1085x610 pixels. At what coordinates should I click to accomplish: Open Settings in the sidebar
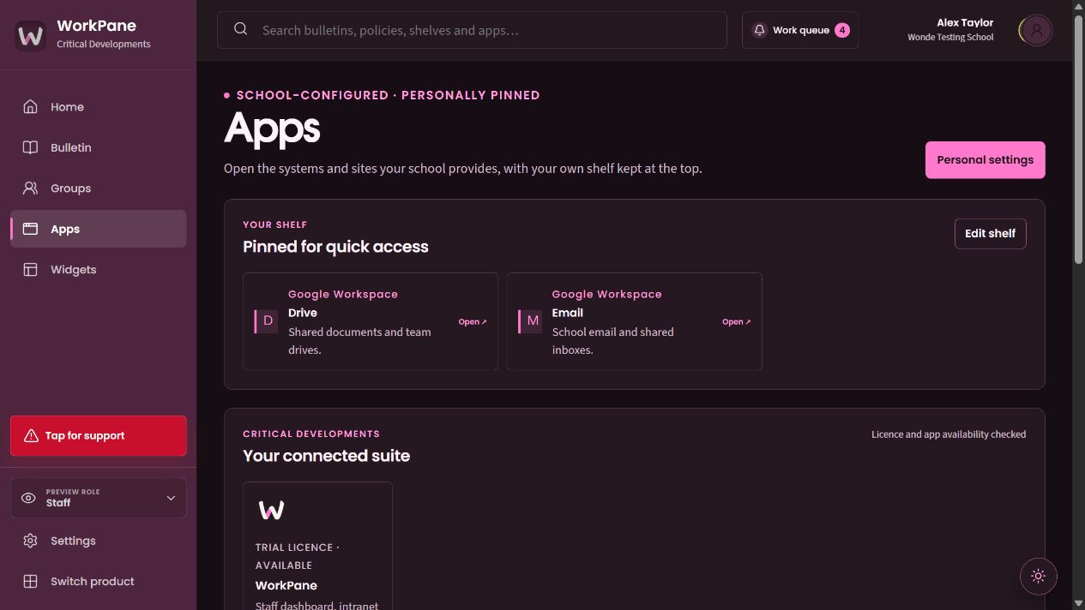[x=98, y=541]
